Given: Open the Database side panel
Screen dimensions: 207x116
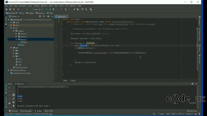Looking at the screenshot, I should click(x=200, y=21).
